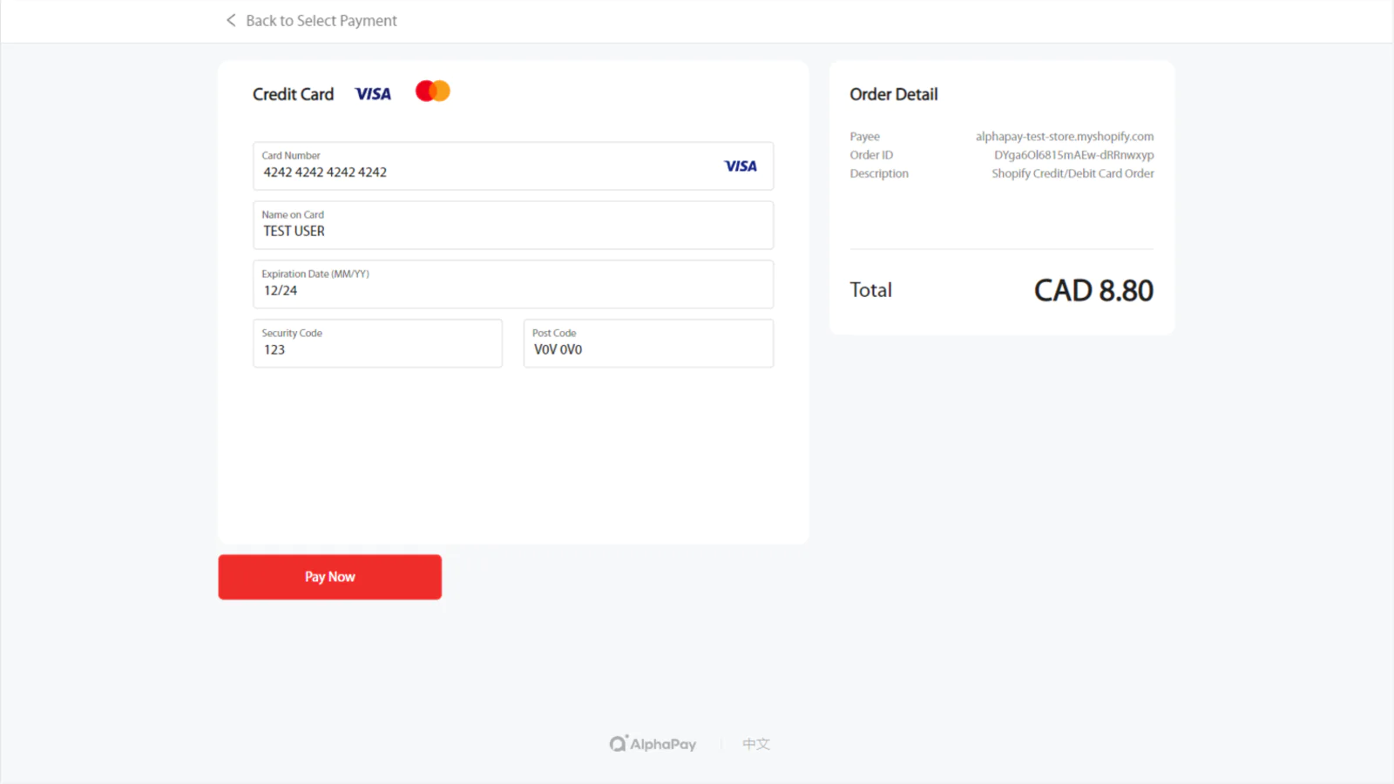Click the Mastercard logo in the header

433,91
